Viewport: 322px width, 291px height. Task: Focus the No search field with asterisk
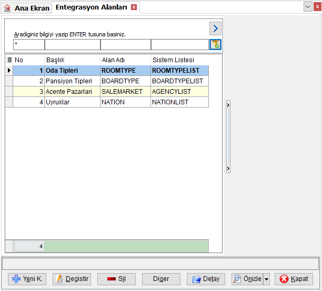pos(29,44)
